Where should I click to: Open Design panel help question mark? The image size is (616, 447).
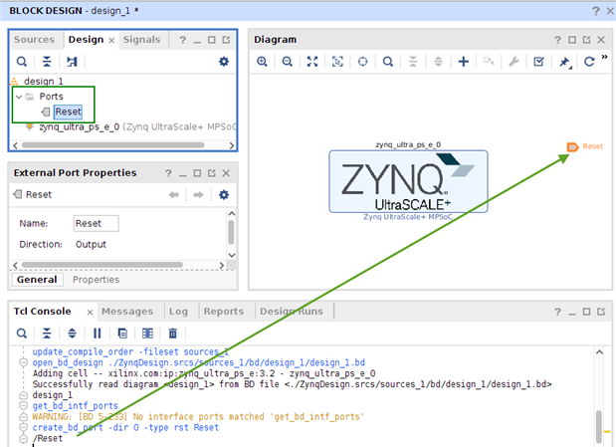183,40
